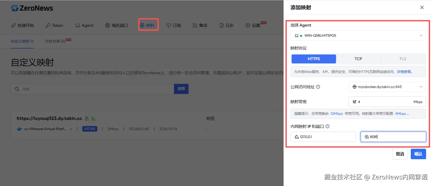This screenshot has height=186, width=433.
Task: Click the HTTPS tag in the mapping row
Action: (x=90, y=129)
